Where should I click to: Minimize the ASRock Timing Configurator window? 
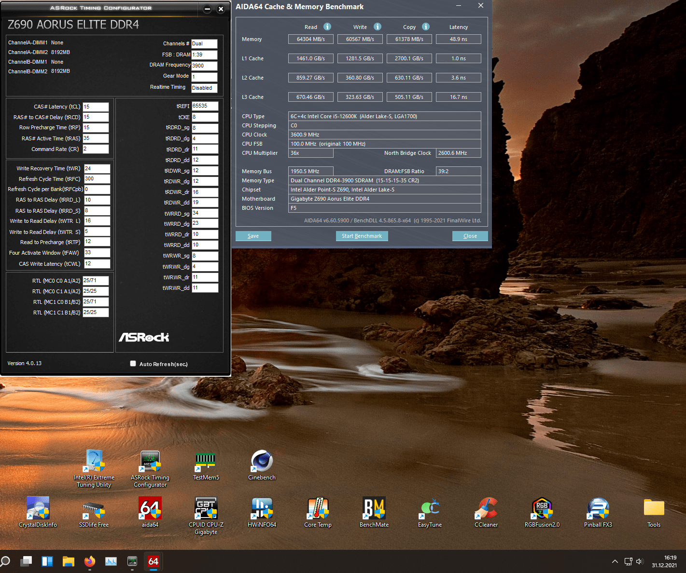[x=207, y=9]
